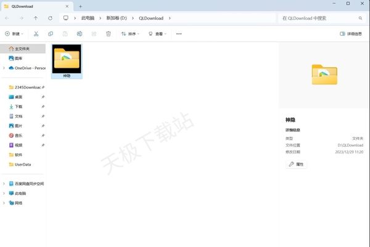This screenshot has height=247, width=370.
Task: Click the Cut scissors icon in toolbar
Action: pos(36,34)
